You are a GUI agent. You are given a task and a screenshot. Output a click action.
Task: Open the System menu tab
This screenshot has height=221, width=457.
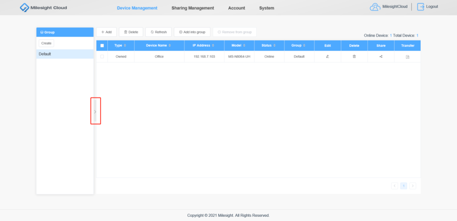point(267,8)
